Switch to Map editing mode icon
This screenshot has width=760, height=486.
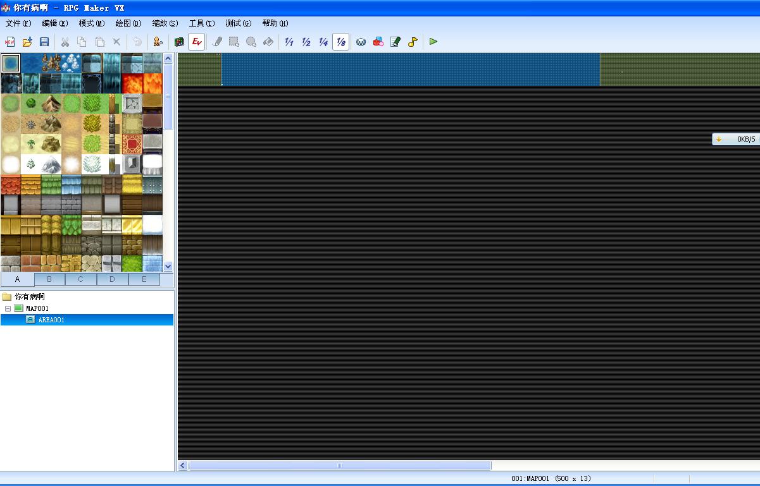(179, 42)
